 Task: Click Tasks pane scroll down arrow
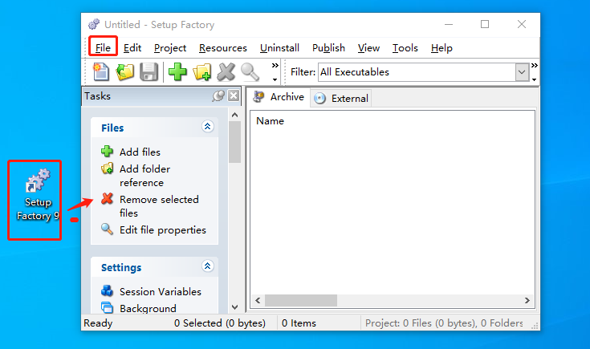(x=234, y=306)
